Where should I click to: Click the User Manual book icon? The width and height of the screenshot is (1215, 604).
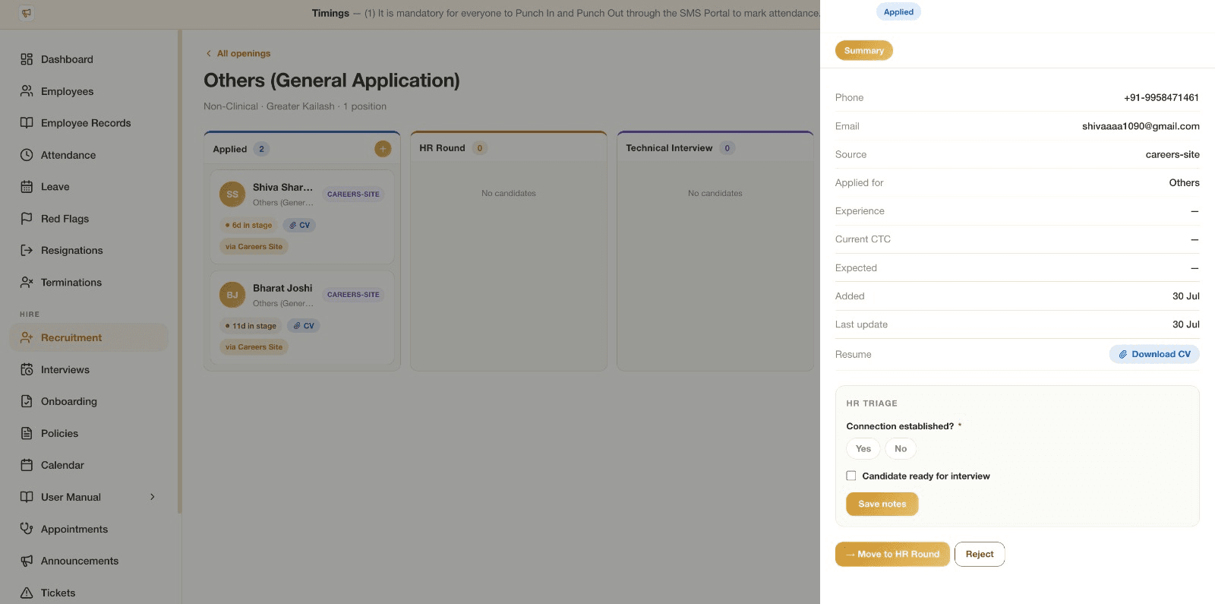pos(27,497)
